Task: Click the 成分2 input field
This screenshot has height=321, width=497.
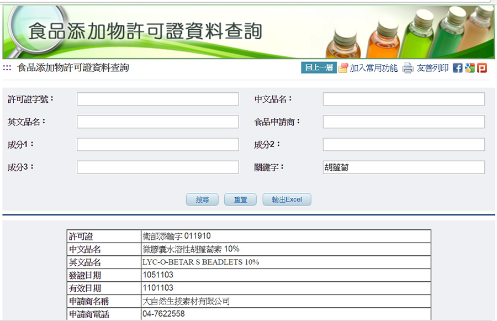Action: pos(404,144)
